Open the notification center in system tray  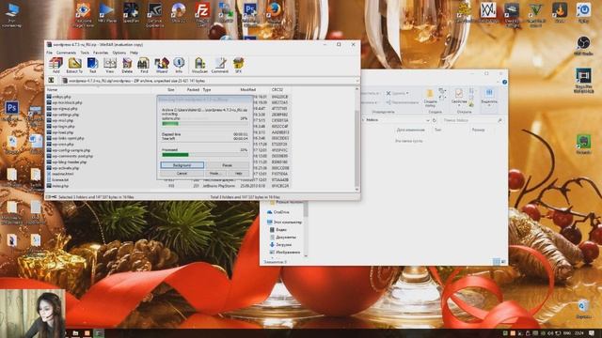[x=592, y=333]
